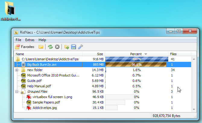Select Addictivetips.jpg

[45, 108]
